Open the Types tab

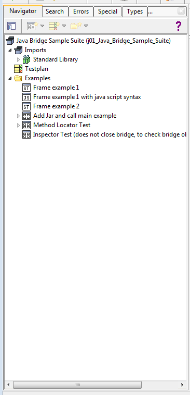(x=135, y=11)
